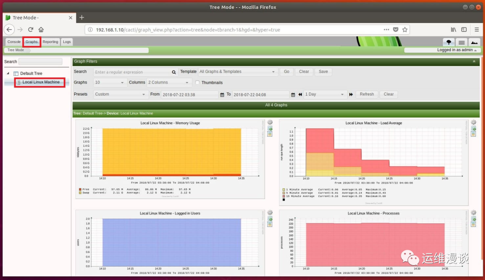Bookmark this page with the star icon
The width and height of the screenshot is (485, 280).
point(405,30)
